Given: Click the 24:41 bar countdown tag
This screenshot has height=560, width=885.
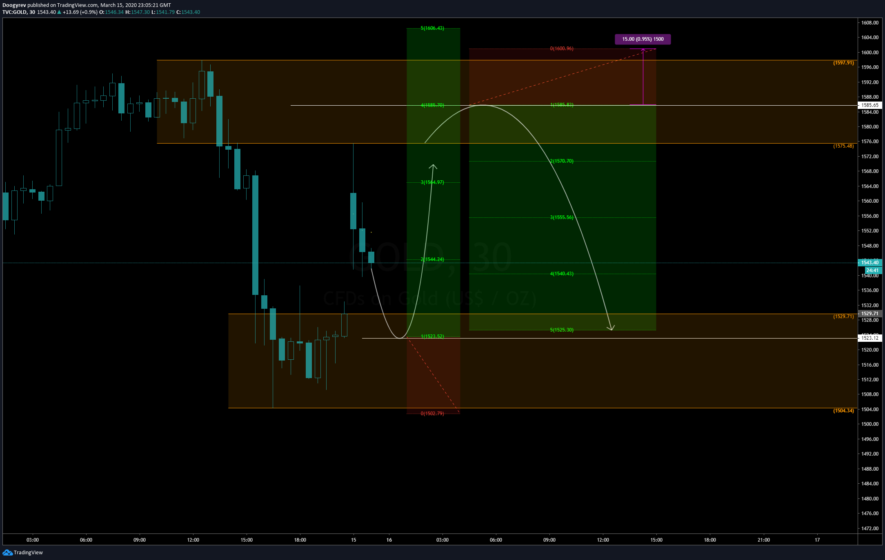Looking at the screenshot, I should point(873,270).
